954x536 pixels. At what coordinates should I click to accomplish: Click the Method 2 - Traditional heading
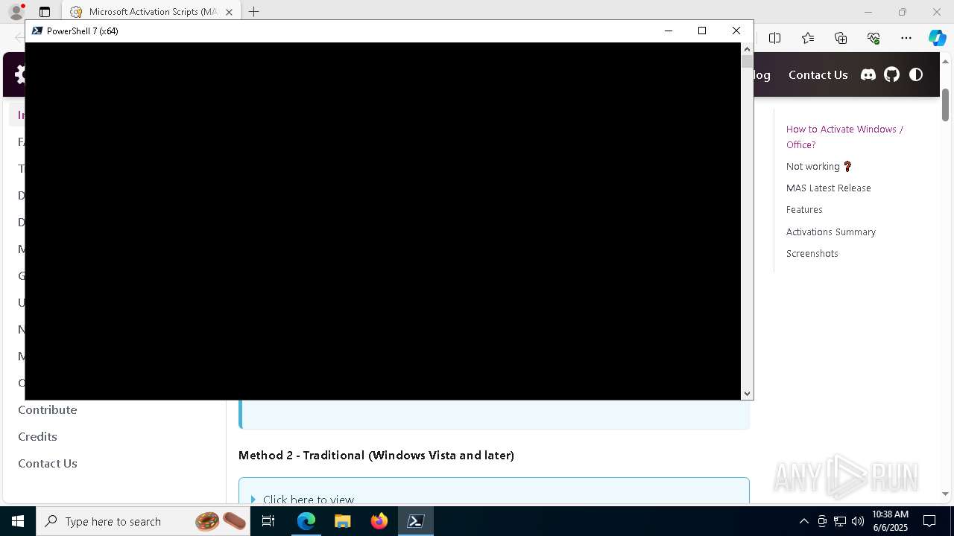pyautogui.click(x=376, y=455)
